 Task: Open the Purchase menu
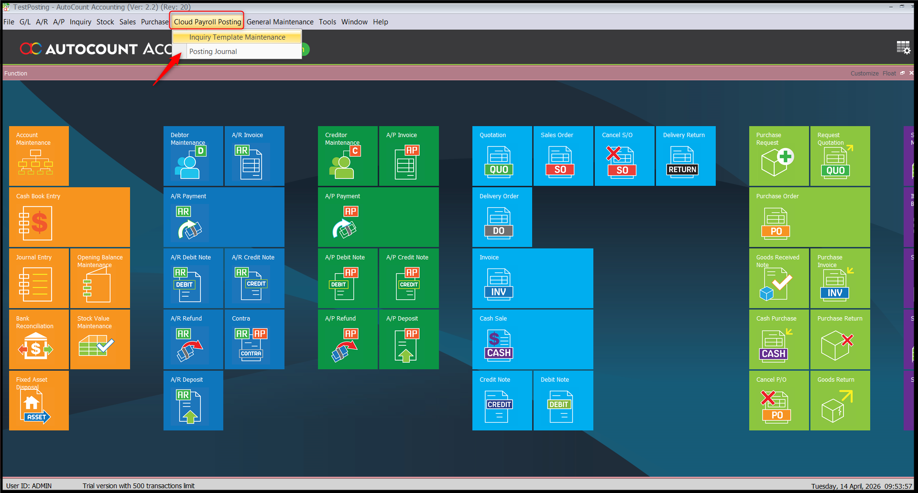[154, 22]
